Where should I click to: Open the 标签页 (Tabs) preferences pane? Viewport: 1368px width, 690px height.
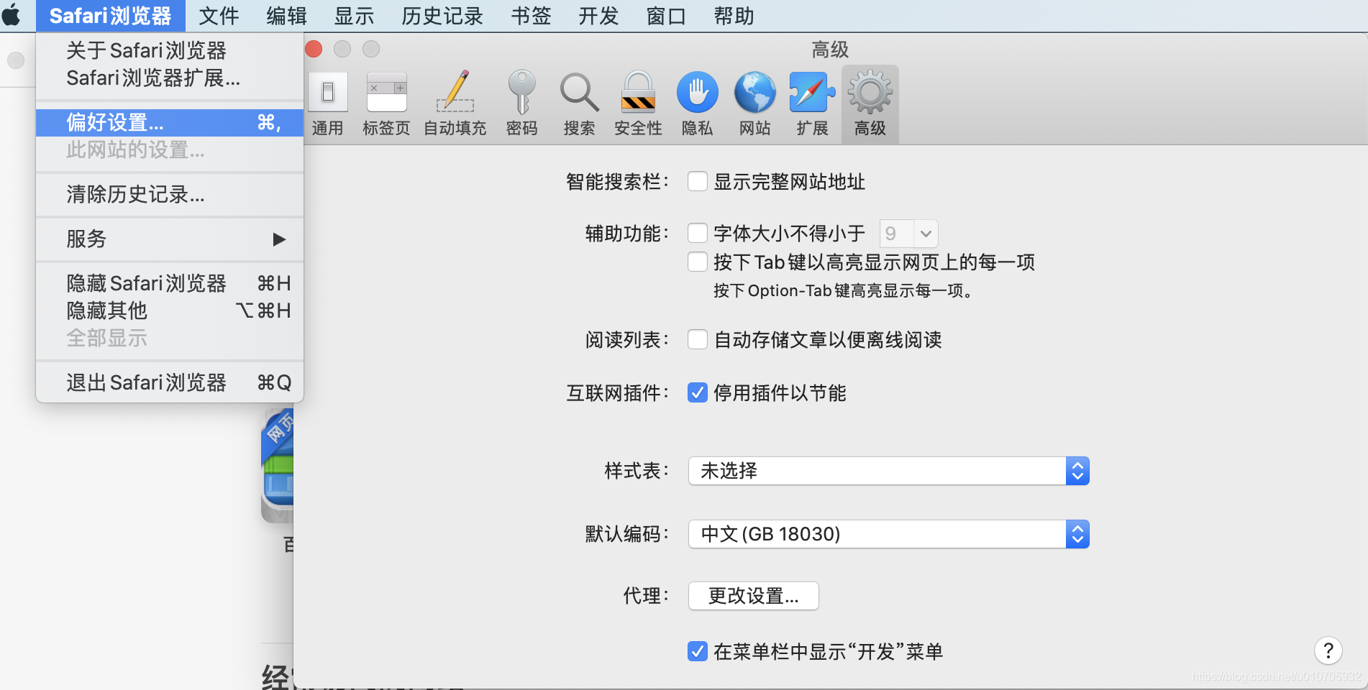[386, 104]
